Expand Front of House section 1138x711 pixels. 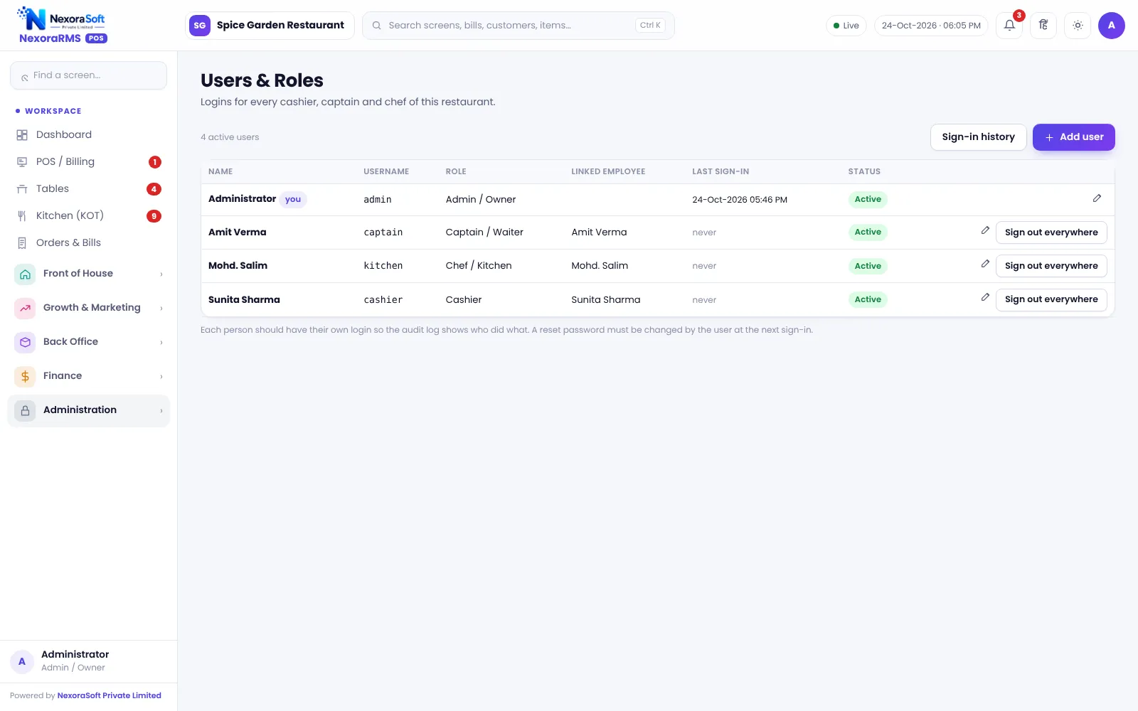coord(88,274)
